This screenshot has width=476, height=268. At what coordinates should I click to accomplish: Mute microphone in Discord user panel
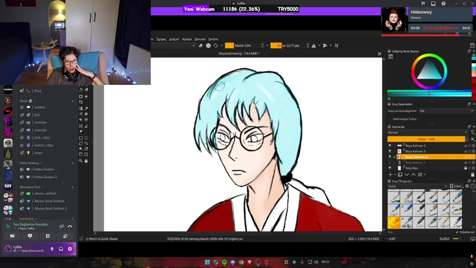(52, 249)
